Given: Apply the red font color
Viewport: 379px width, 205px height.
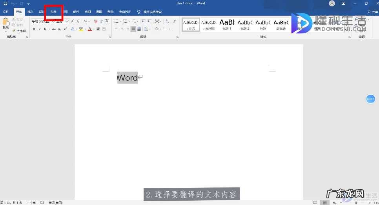Looking at the screenshot, I should [90, 29].
